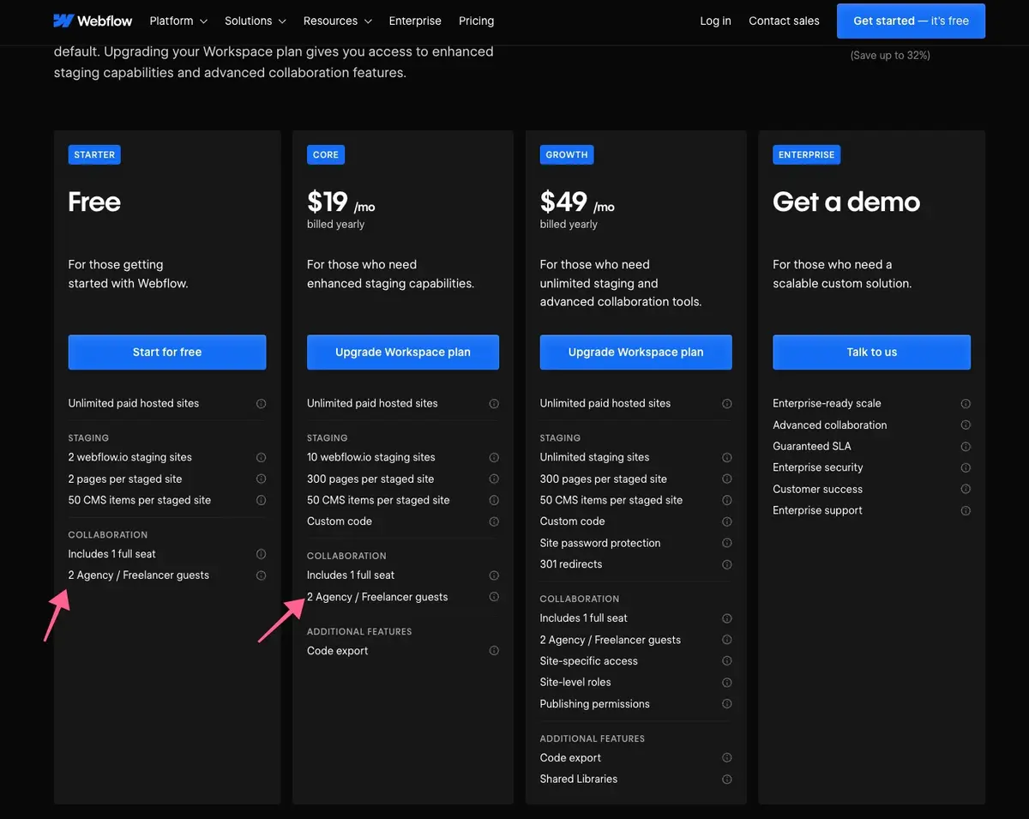
Task: Click the Start for free button
Action: coord(166,352)
